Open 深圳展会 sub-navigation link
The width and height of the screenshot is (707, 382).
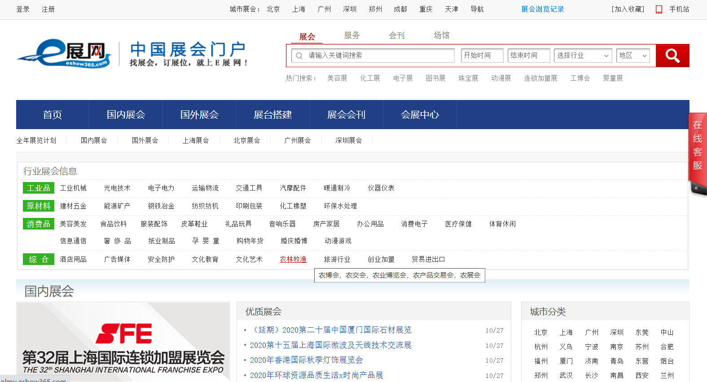tap(348, 141)
